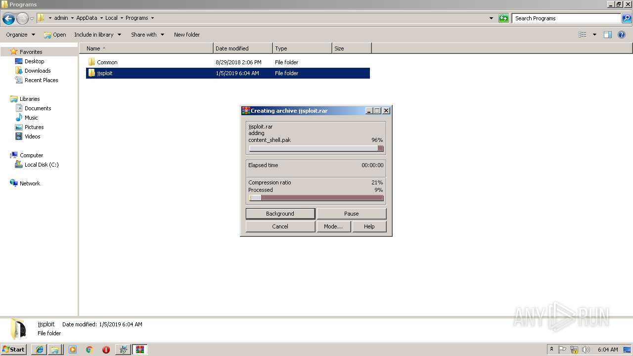Image resolution: width=633 pixels, height=356 pixels.
Task: Switch to the WinRAR taskbar item
Action: click(x=139, y=350)
